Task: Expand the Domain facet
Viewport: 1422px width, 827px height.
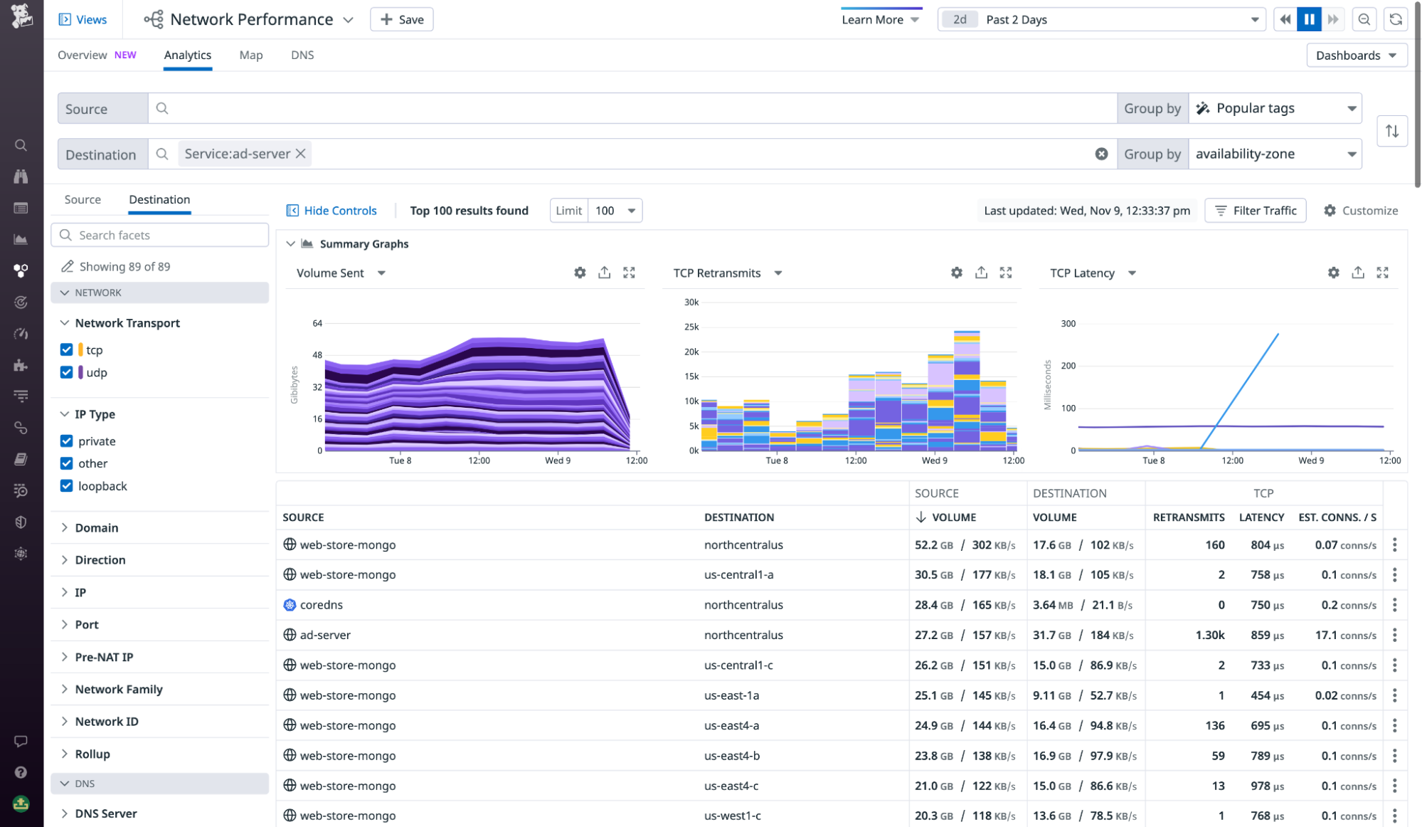Action: coord(97,527)
